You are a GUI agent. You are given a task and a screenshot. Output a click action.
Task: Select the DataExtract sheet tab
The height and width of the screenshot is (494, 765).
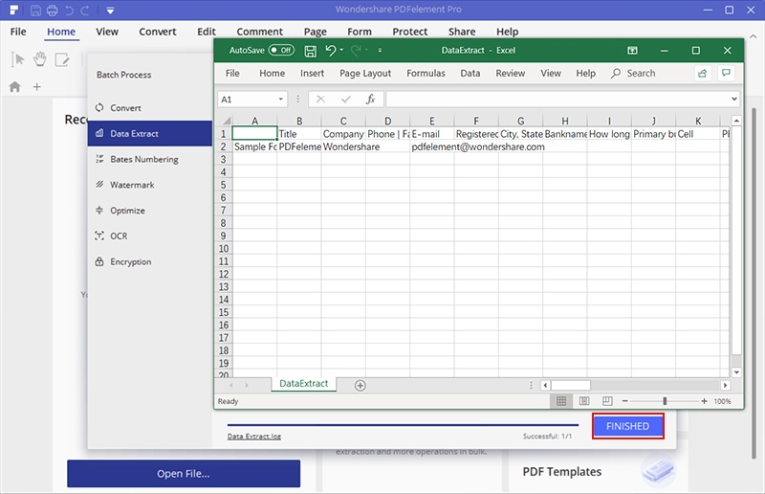[x=303, y=384]
